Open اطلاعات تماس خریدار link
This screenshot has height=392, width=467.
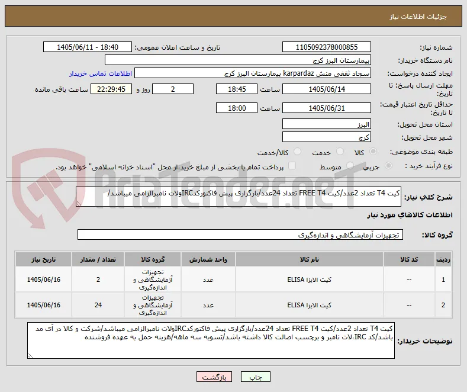[101, 73]
